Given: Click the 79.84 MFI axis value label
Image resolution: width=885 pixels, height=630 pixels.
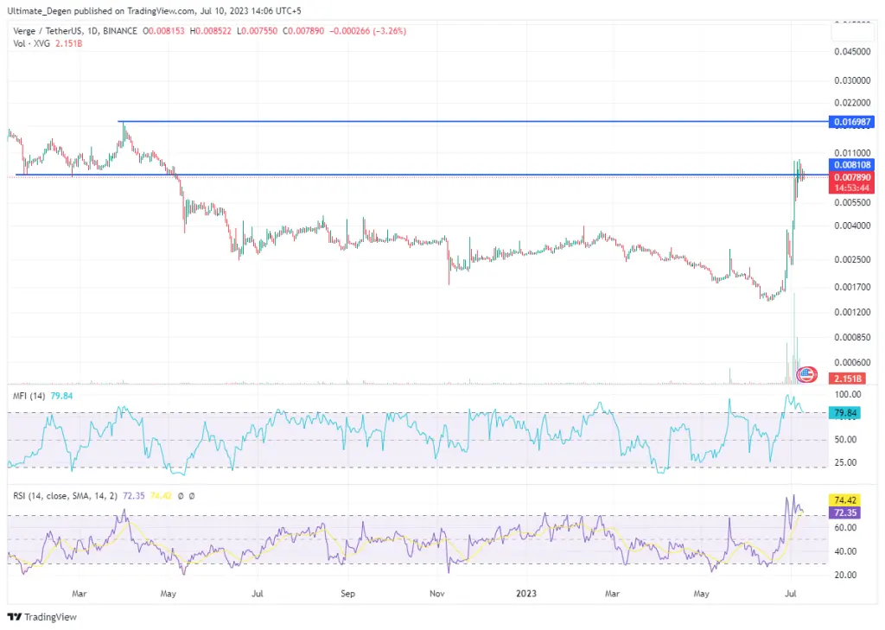Looking at the screenshot, I should point(845,413).
